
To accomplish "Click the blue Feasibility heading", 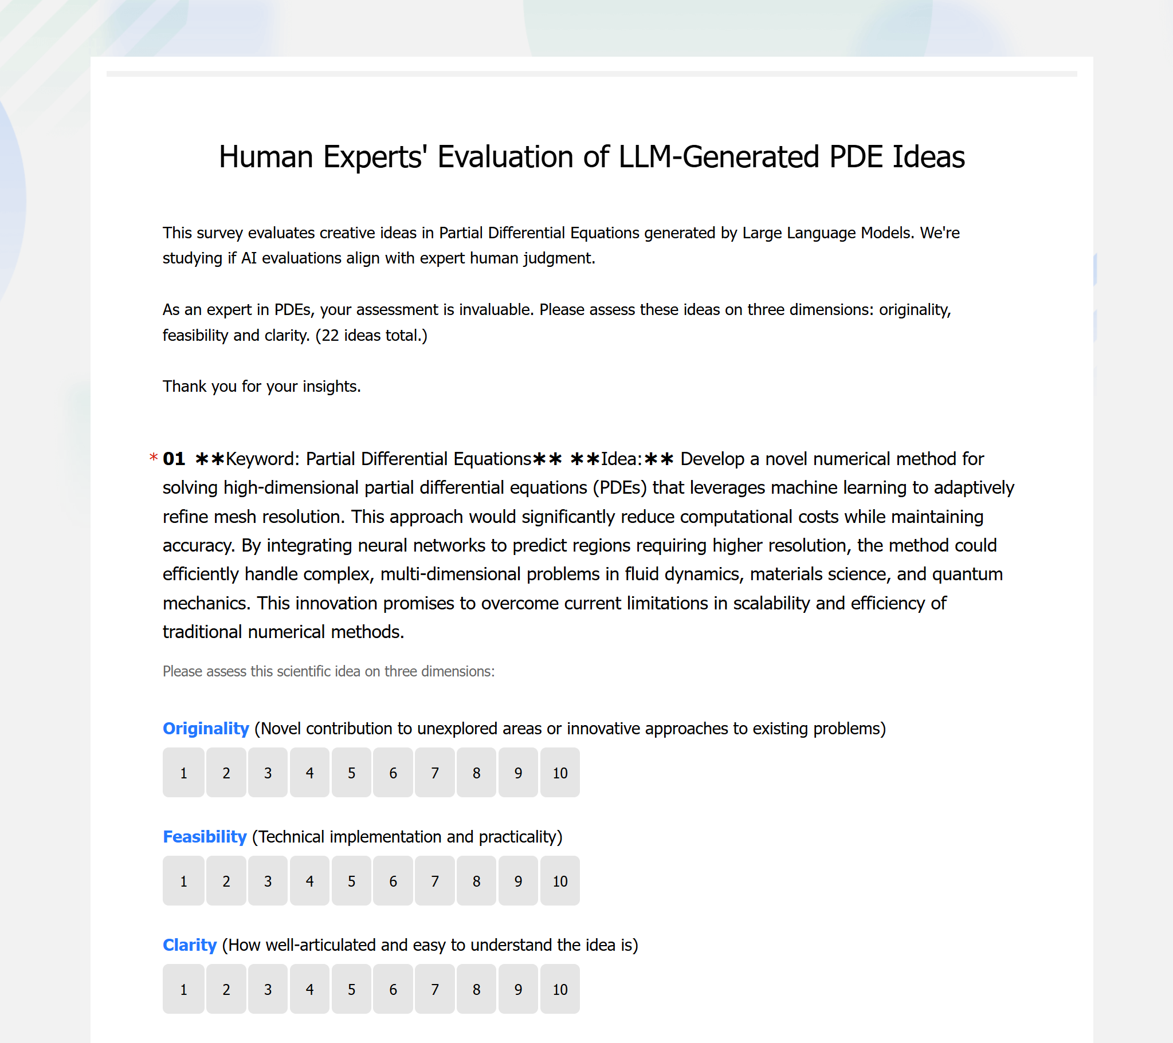I will click(205, 836).
